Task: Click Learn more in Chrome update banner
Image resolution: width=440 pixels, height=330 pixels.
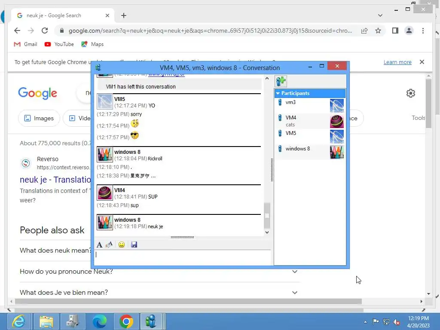Action: (x=397, y=62)
